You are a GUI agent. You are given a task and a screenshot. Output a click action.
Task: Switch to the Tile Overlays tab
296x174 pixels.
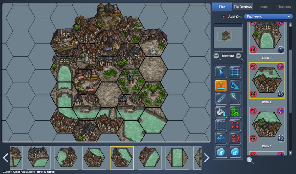[x=243, y=7]
